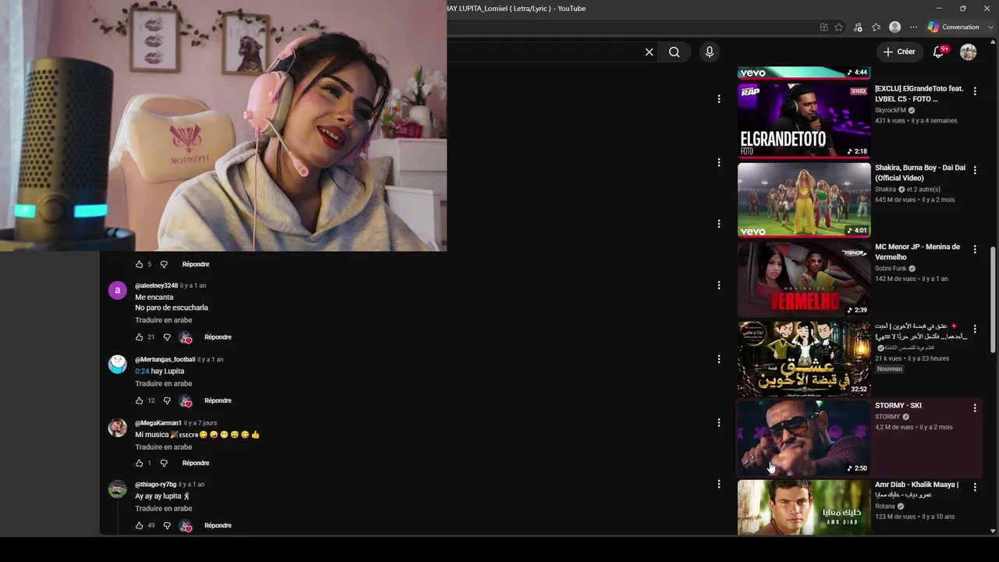Image resolution: width=999 pixels, height=562 pixels.
Task: Open @Mertungas_football's profile avatar
Action: (117, 365)
